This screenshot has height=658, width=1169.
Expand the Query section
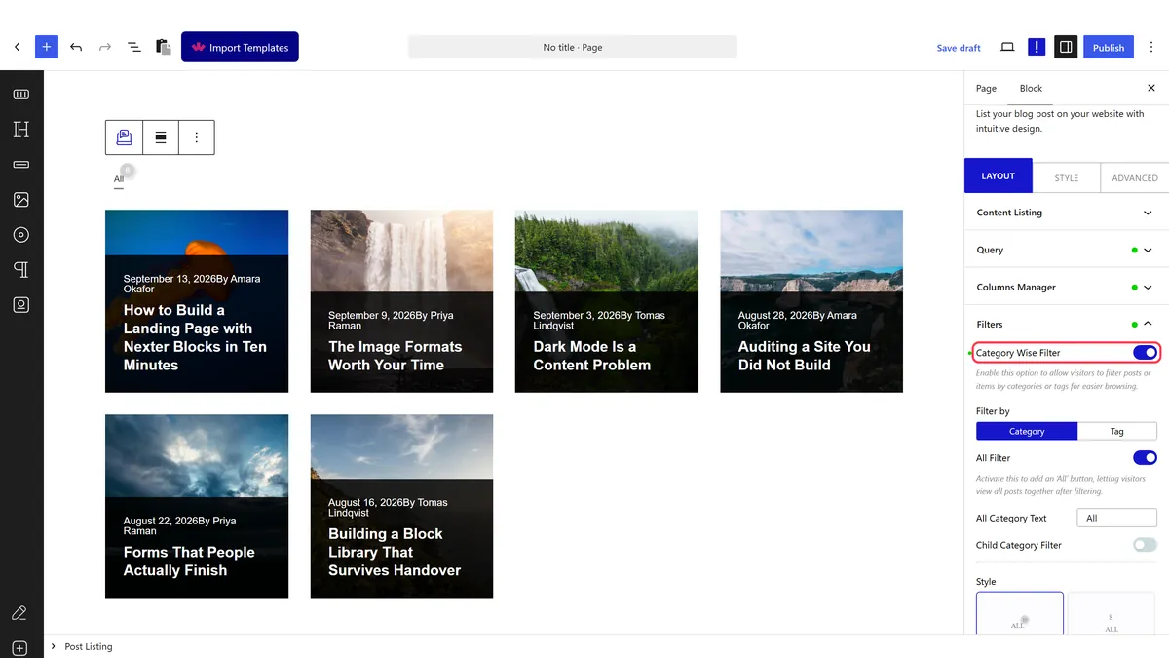(x=1067, y=250)
